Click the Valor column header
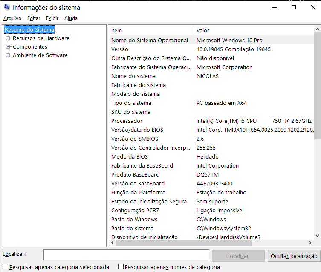The width and height of the screenshot is (321, 272). (x=254, y=31)
